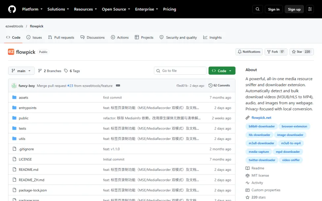Viewport: 322px width, 201px height.
Task: Click the clock icon by 62 Commits
Action: click(210, 85)
